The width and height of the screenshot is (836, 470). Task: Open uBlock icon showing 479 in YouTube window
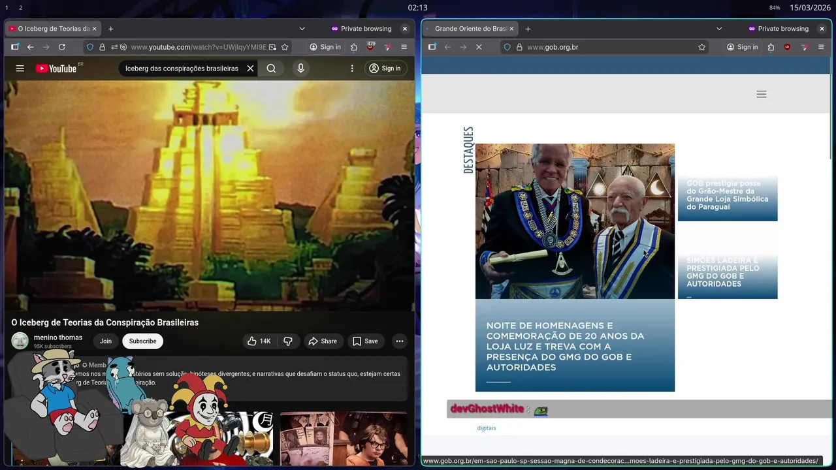[x=370, y=47]
